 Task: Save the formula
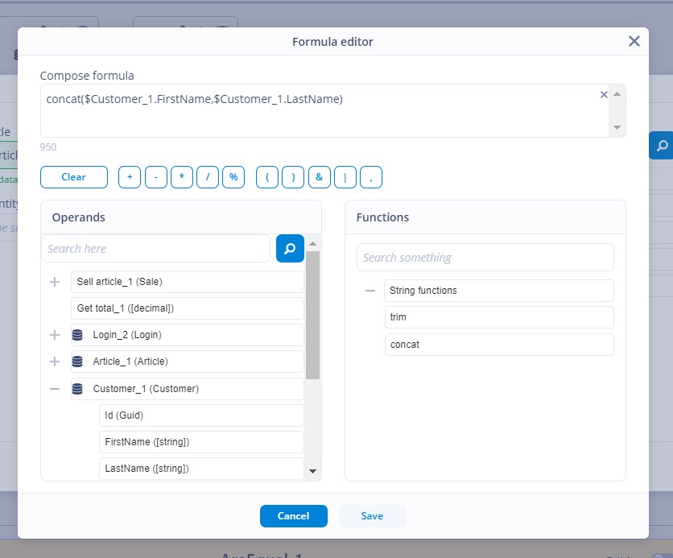[x=372, y=516]
